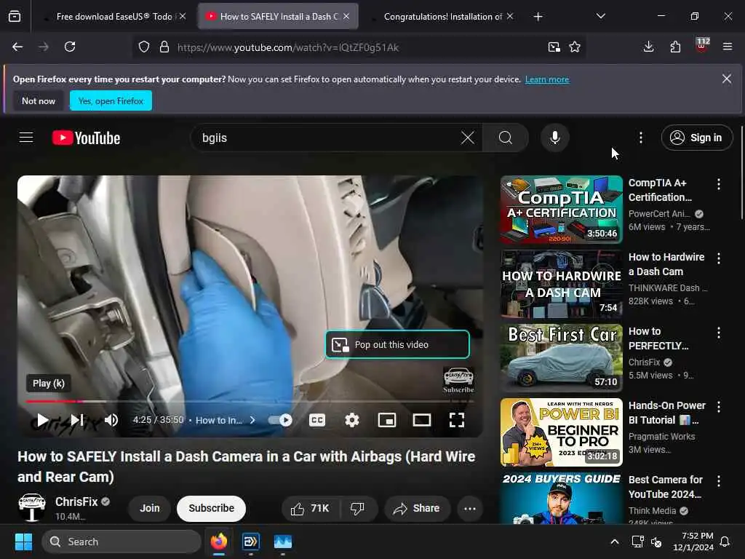
Task: Toggle closed captions on the video
Action: click(x=317, y=420)
